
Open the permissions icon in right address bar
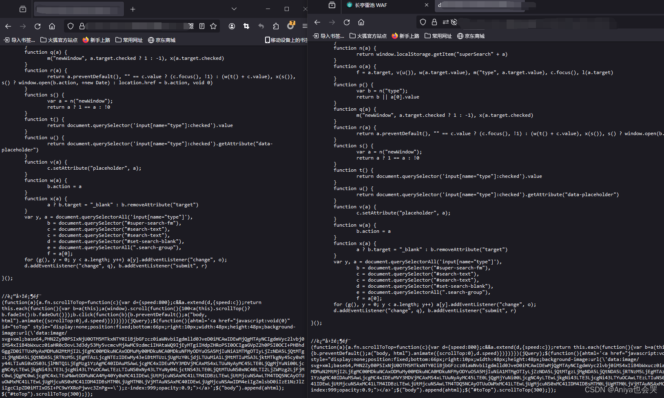[445, 22]
